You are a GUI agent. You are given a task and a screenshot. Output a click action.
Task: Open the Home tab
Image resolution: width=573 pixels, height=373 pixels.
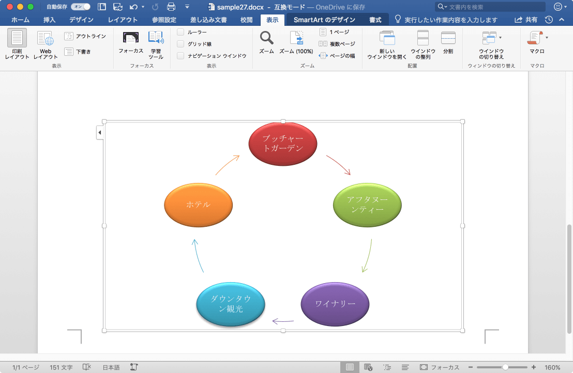point(20,20)
